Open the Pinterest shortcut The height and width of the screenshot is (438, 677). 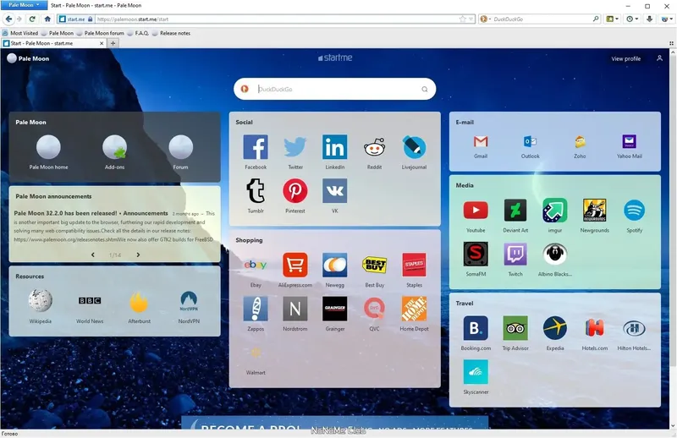pos(295,191)
